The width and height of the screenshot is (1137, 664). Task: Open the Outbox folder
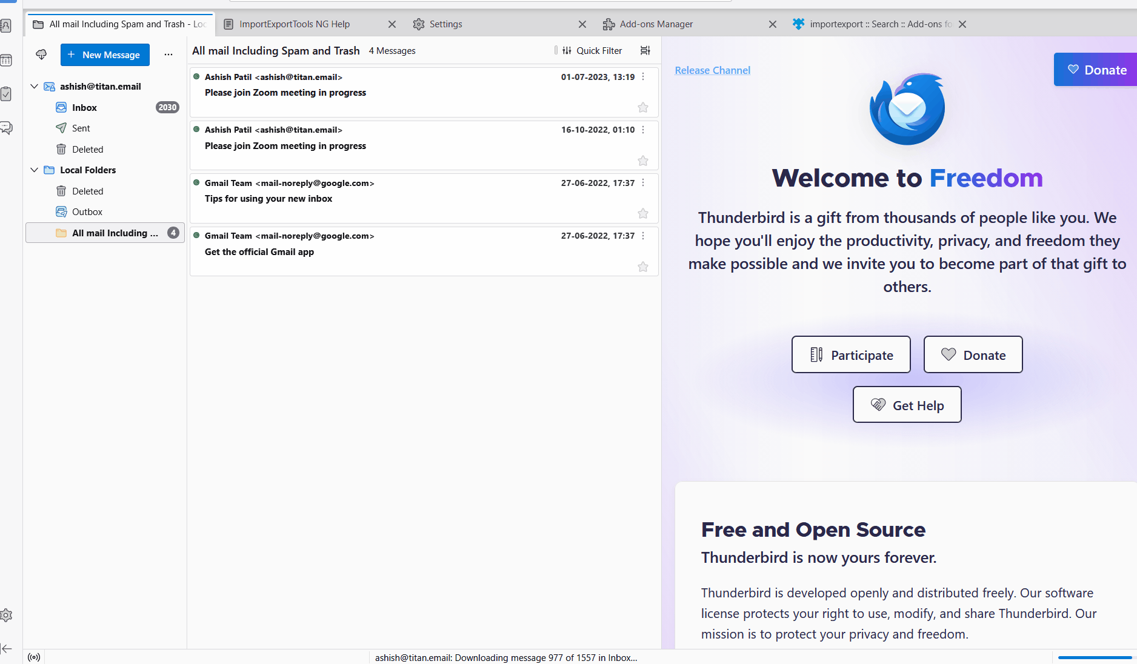(x=105, y=212)
